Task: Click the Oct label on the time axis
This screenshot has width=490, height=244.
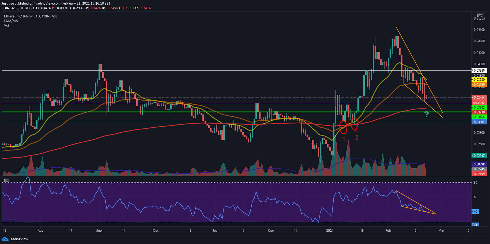Action: [156, 231]
